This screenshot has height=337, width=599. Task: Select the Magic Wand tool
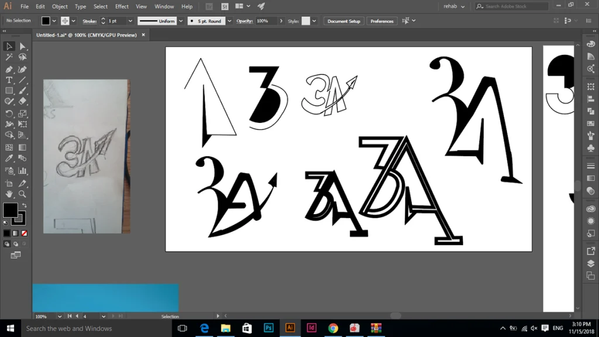pyautogui.click(x=9, y=57)
